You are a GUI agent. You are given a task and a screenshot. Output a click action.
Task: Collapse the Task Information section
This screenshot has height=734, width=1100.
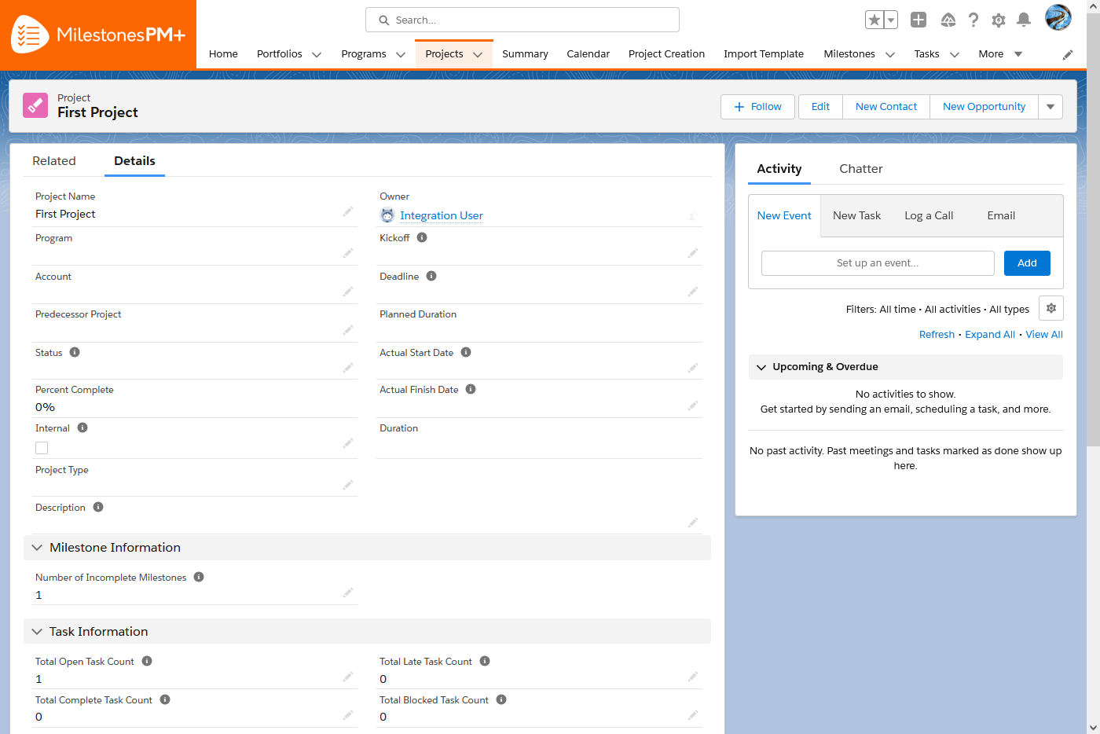pyautogui.click(x=36, y=631)
